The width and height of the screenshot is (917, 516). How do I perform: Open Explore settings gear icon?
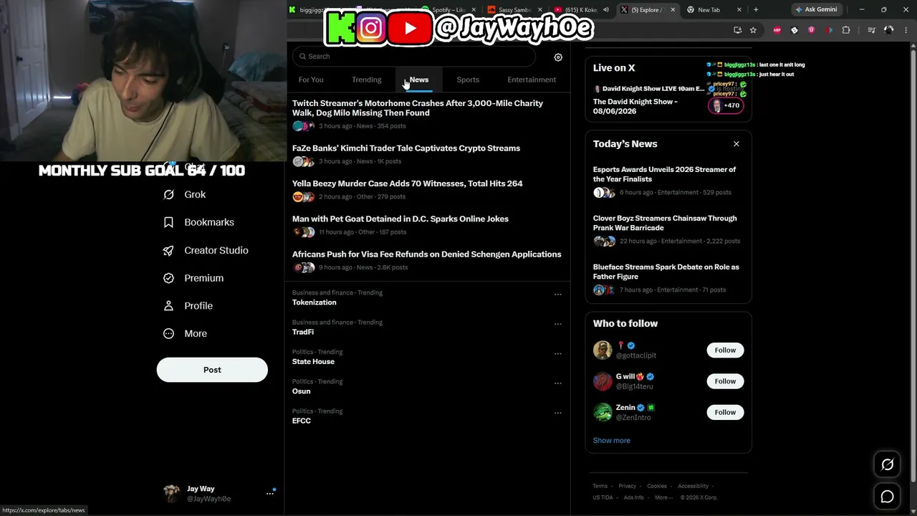click(x=558, y=57)
